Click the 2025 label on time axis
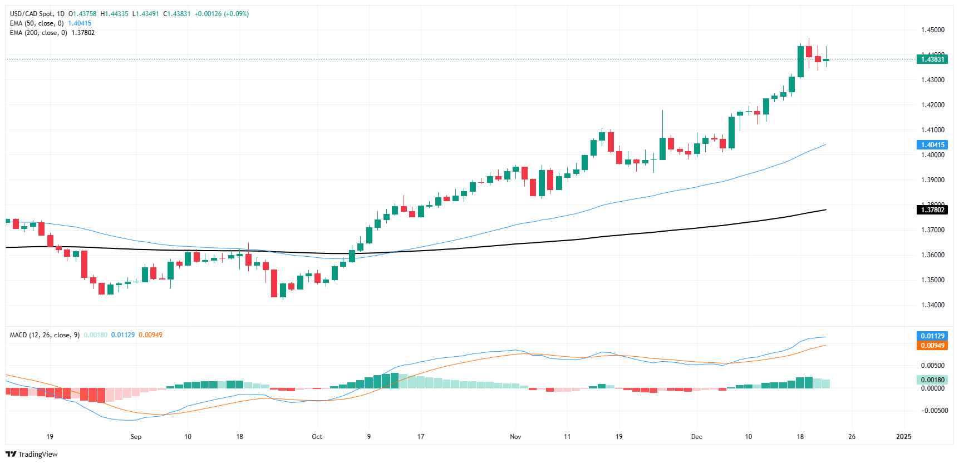 pyautogui.click(x=903, y=437)
